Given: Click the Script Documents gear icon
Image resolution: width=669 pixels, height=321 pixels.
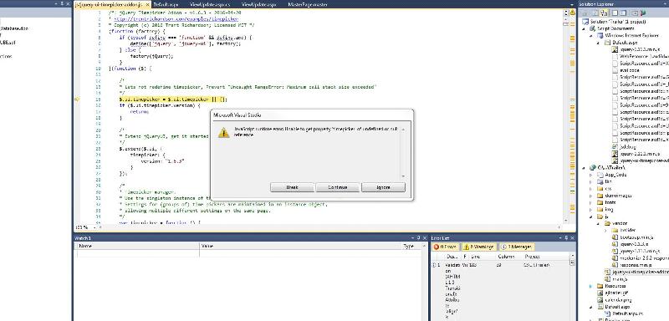Looking at the screenshot, I should pyautogui.click(x=592, y=28).
